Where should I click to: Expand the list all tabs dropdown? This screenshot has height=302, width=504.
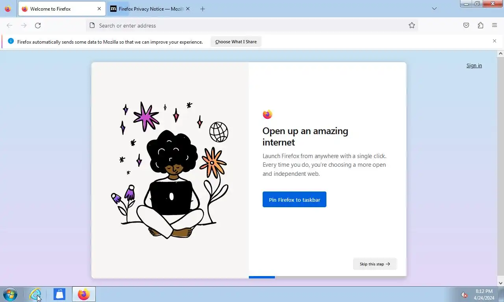point(434,9)
